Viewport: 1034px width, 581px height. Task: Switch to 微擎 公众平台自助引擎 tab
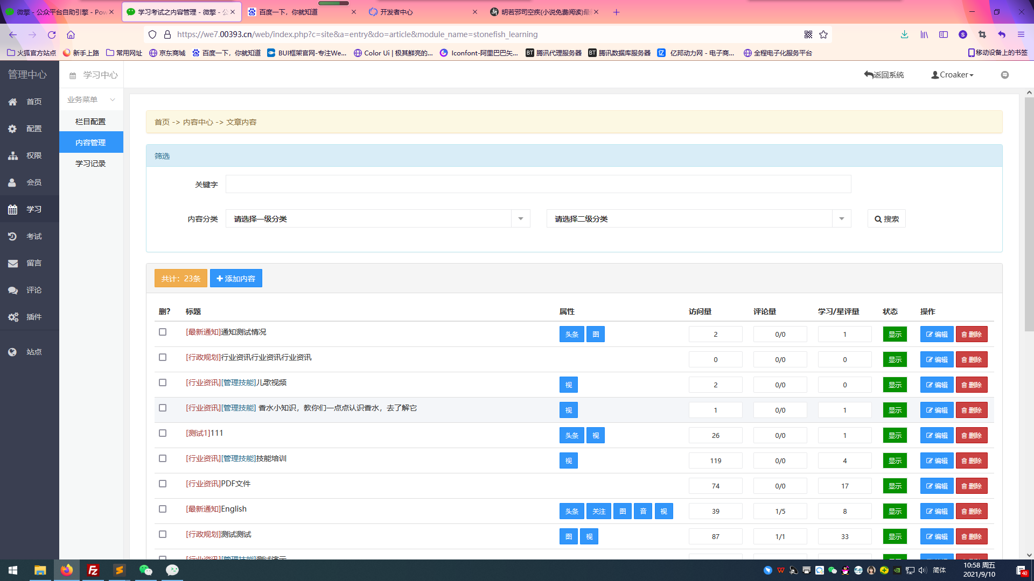[60, 12]
